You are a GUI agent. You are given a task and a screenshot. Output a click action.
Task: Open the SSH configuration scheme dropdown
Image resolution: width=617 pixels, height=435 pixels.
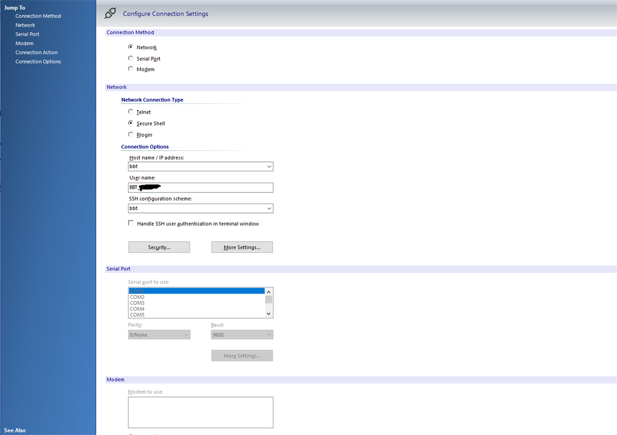point(268,208)
